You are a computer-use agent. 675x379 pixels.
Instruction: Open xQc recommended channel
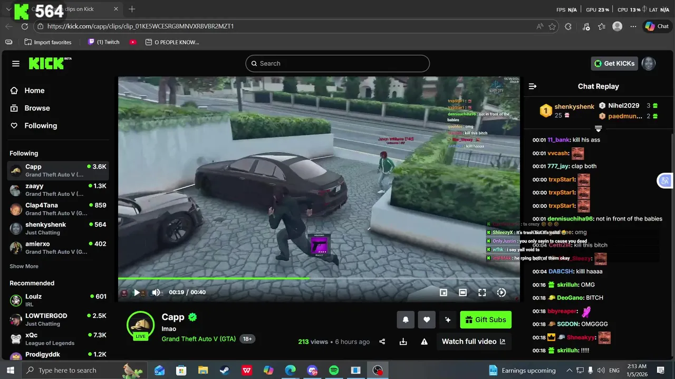pyautogui.click(x=58, y=339)
